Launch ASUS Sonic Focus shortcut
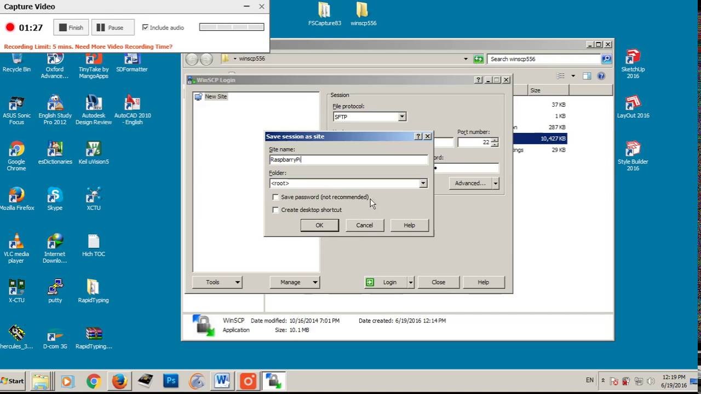This screenshot has height=394, width=701. pyautogui.click(x=16, y=111)
